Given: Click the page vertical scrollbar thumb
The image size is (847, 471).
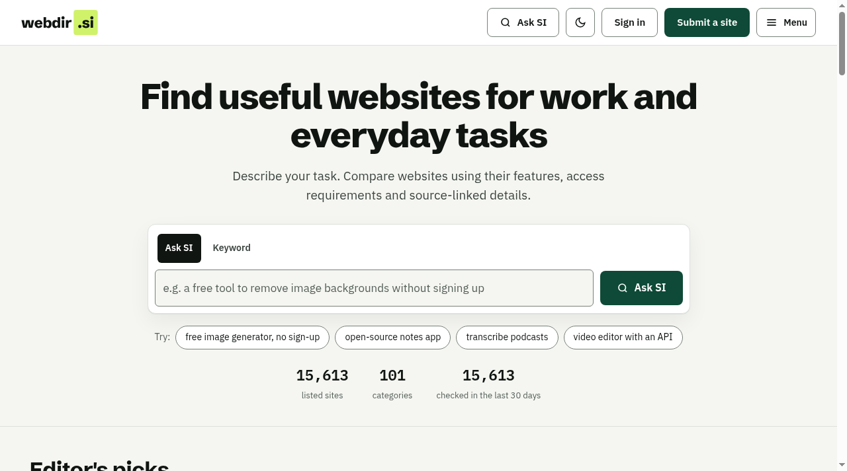Looking at the screenshot, I should pyautogui.click(x=842, y=43).
